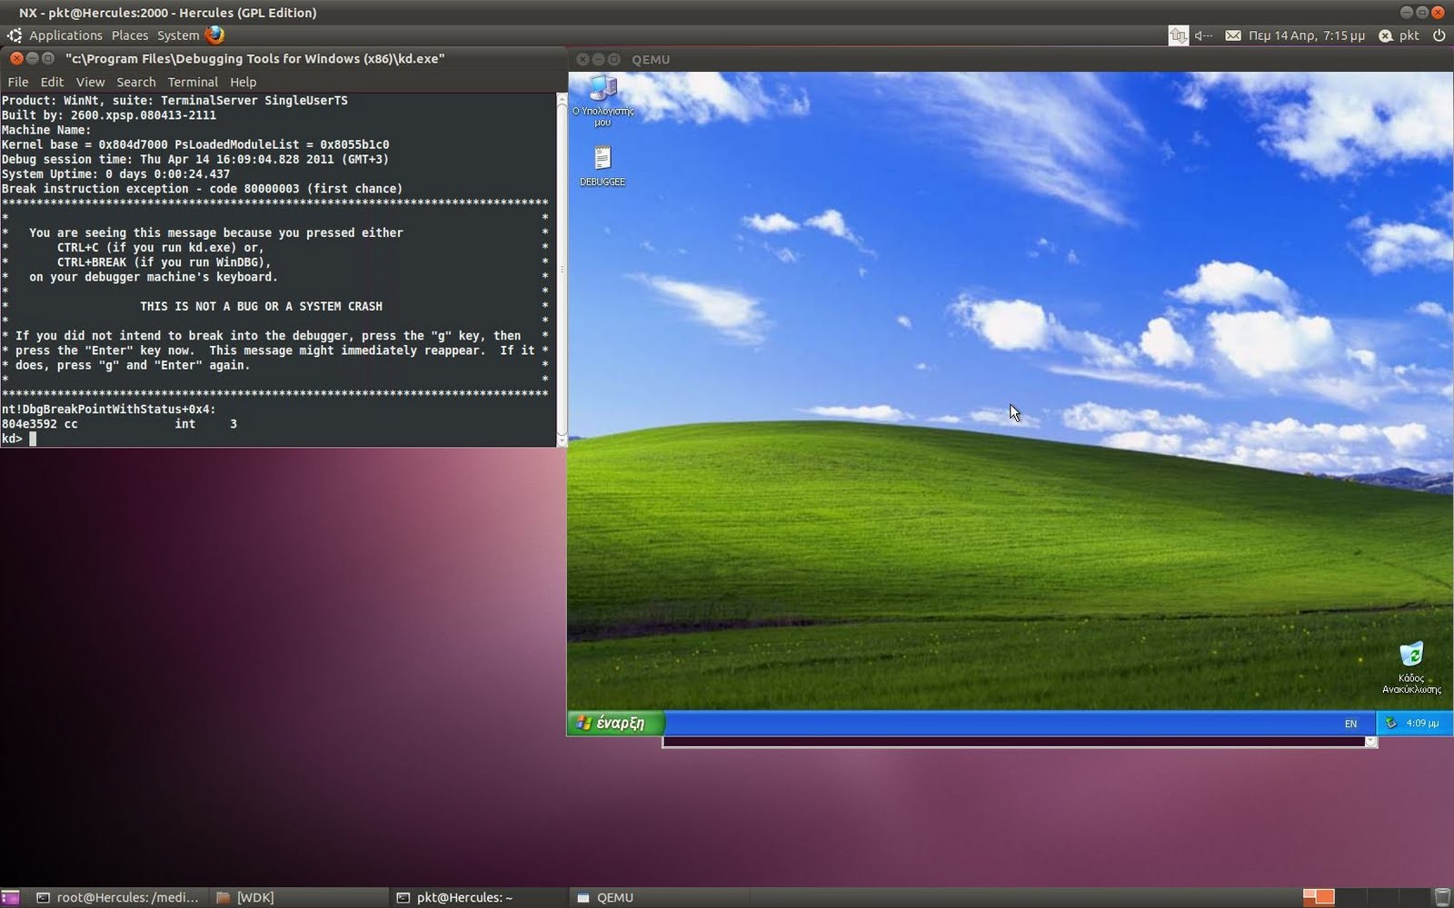Select the Recycle Bin icon in QEMU
The width and height of the screenshot is (1454, 908).
(x=1411, y=667)
